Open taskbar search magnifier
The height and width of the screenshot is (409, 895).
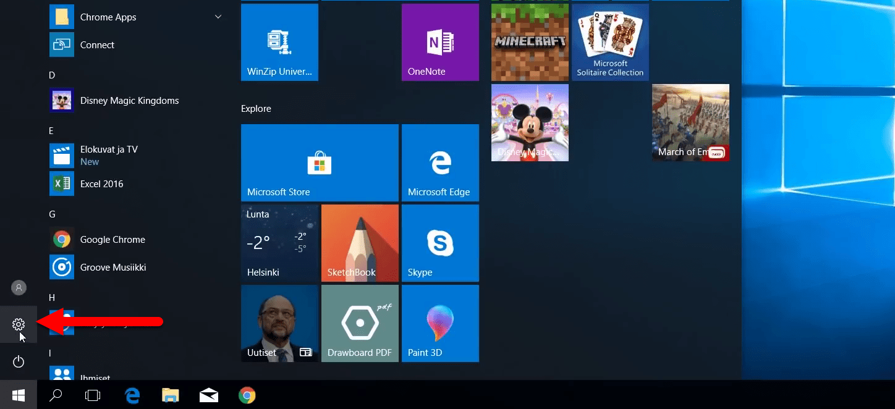[x=56, y=394]
